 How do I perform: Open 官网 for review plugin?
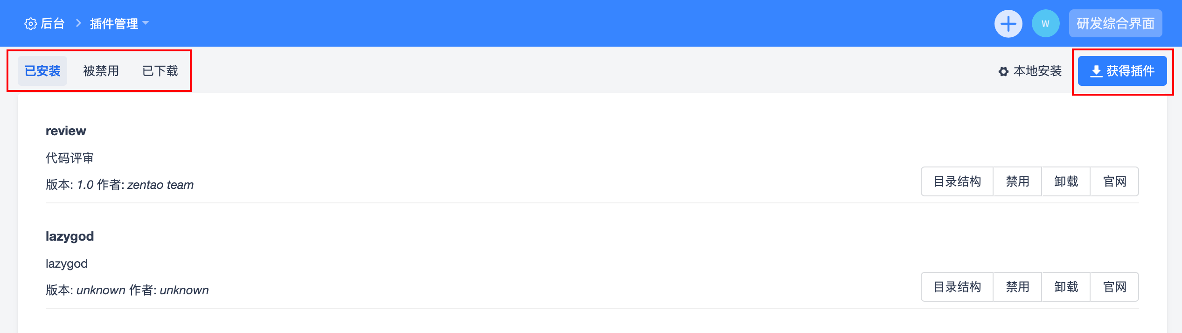1114,181
